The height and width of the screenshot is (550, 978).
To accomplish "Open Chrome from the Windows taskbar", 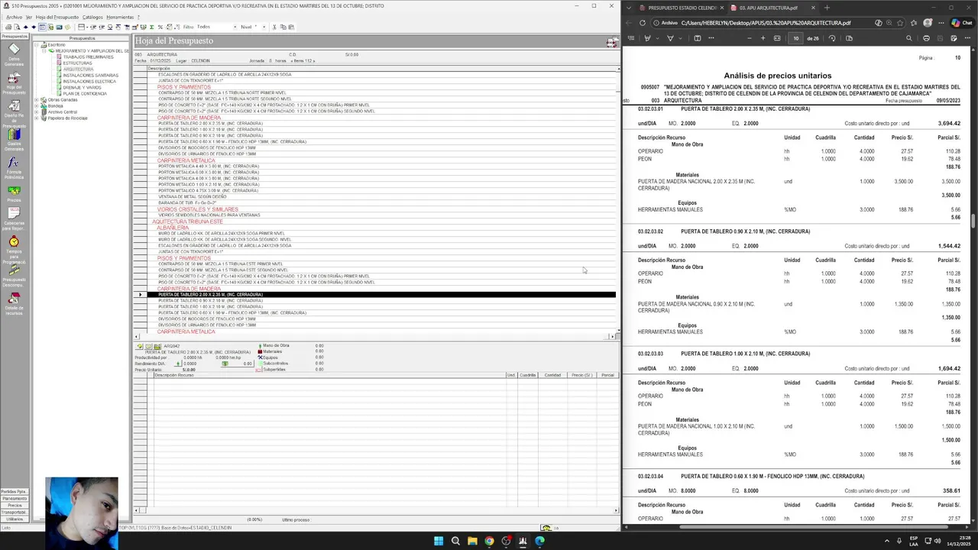I will [x=489, y=541].
